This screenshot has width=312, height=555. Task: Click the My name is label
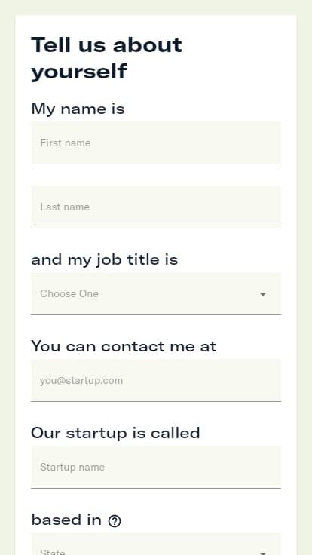click(78, 109)
